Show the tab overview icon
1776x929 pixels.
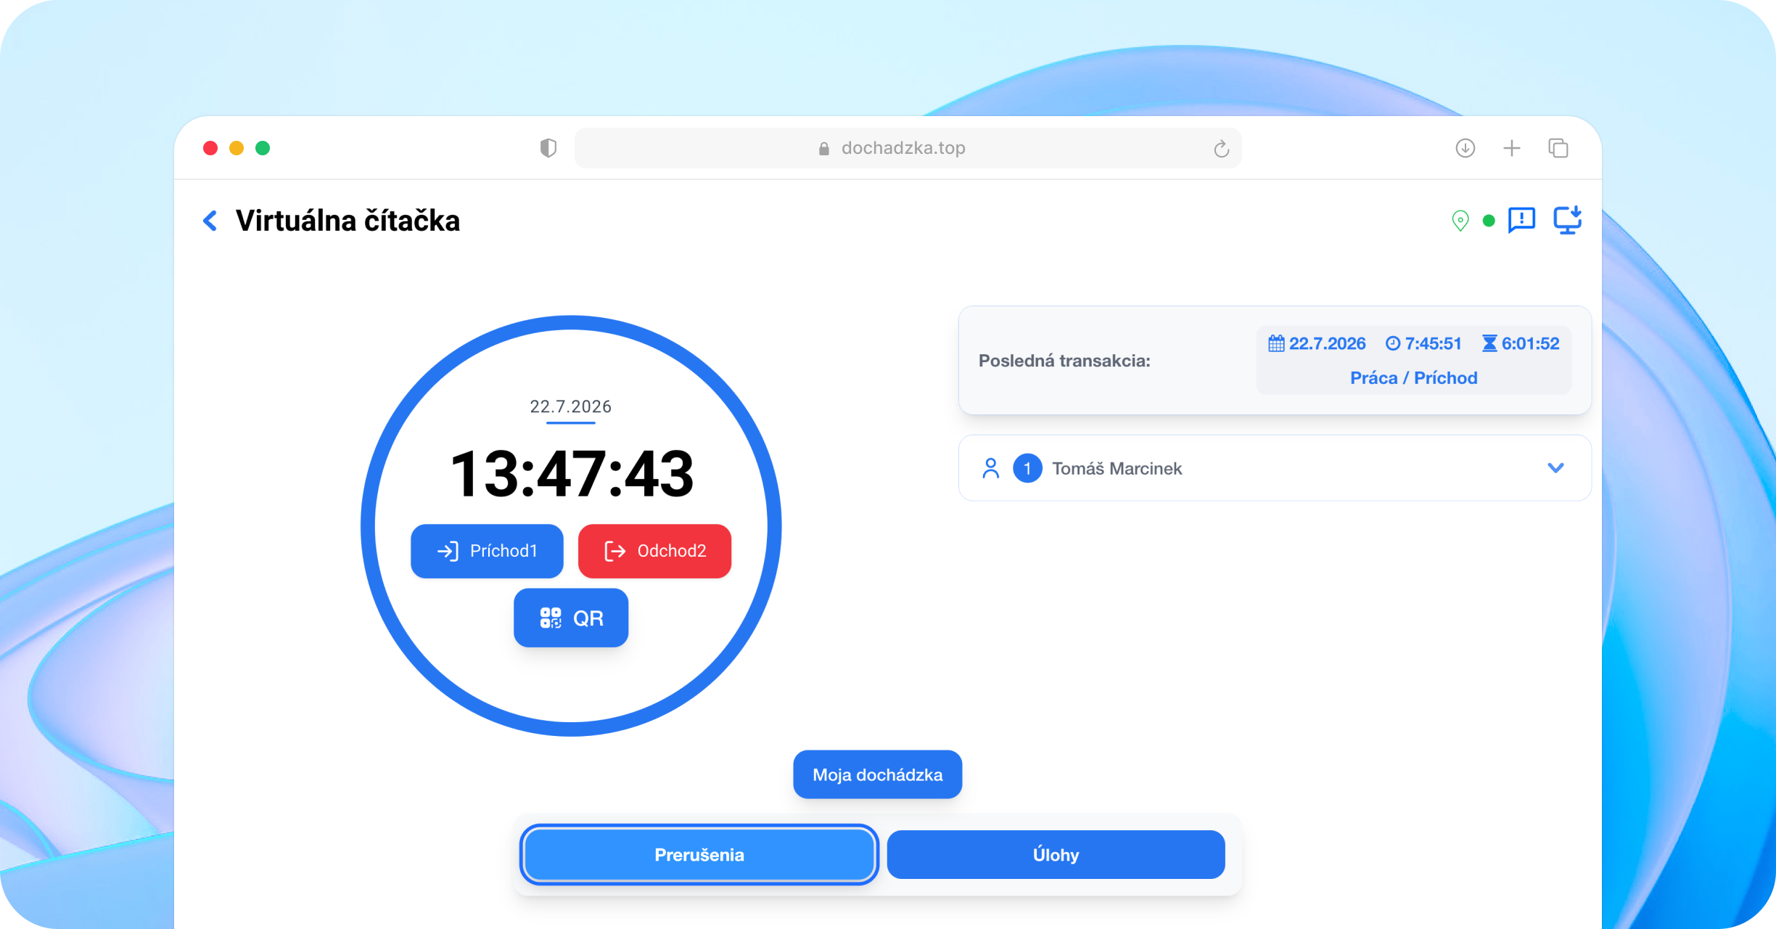[1558, 148]
